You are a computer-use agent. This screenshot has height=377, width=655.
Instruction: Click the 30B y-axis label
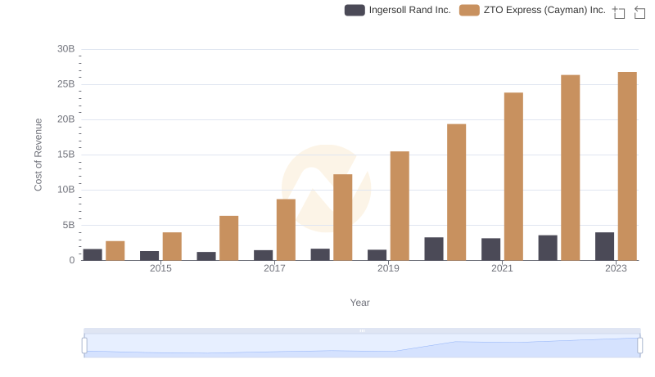66,49
